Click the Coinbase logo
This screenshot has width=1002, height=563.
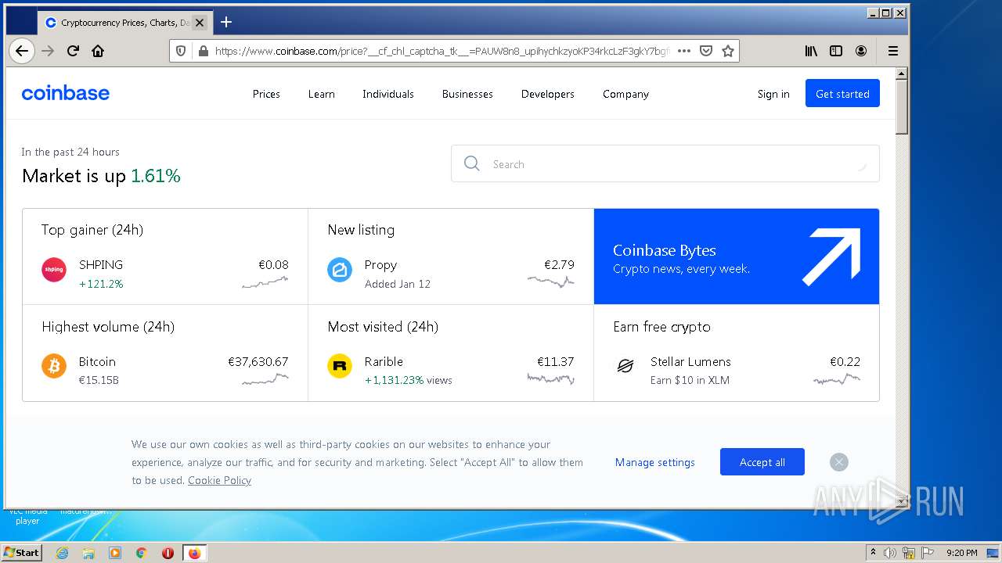coord(66,93)
